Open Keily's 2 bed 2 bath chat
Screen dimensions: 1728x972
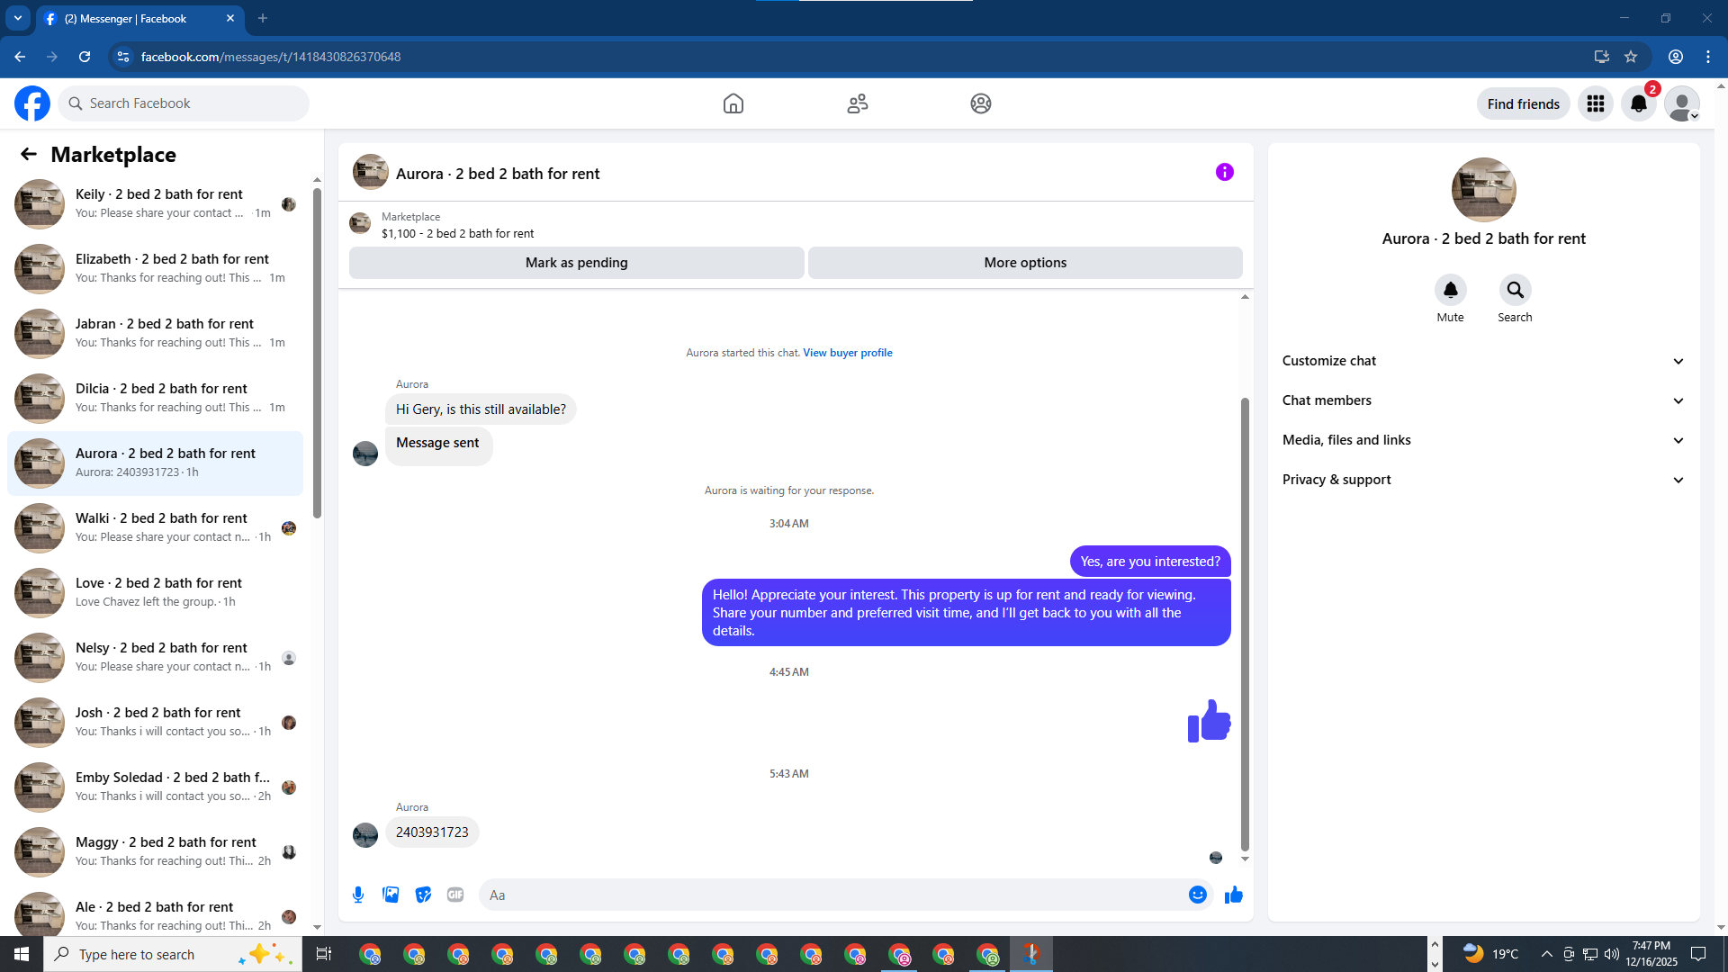[155, 203]
